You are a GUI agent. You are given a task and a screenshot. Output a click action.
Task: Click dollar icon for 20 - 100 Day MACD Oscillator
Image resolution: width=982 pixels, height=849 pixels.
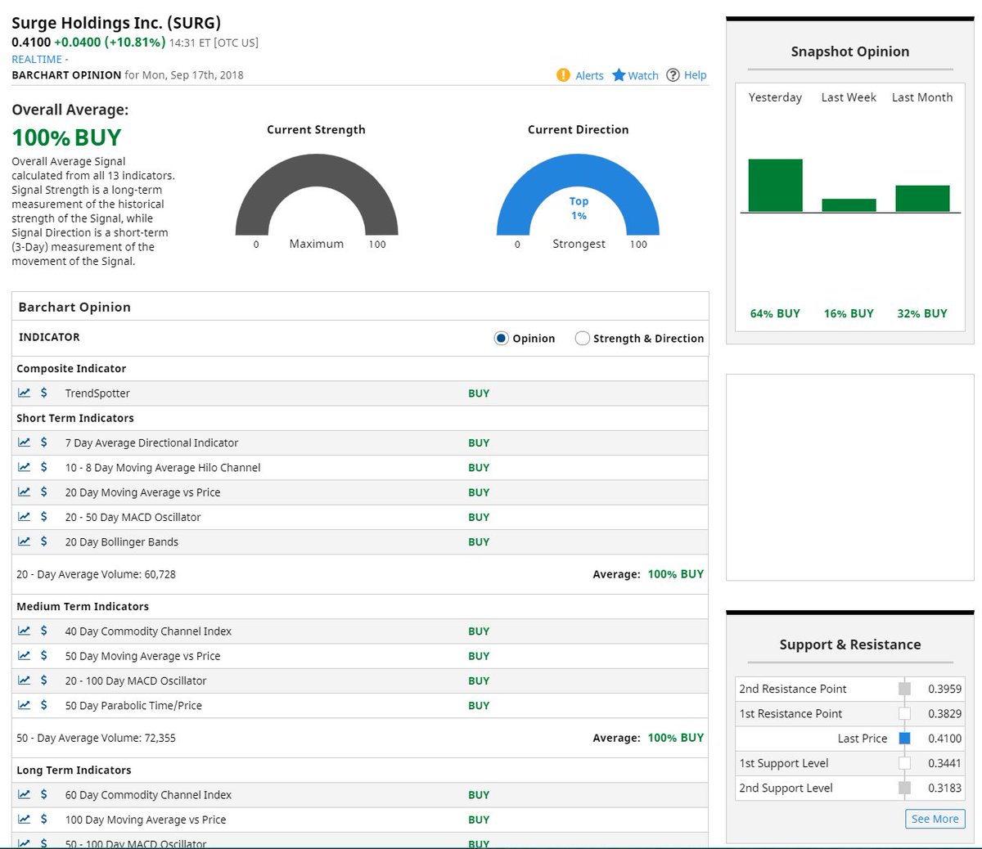coord(44,680)
